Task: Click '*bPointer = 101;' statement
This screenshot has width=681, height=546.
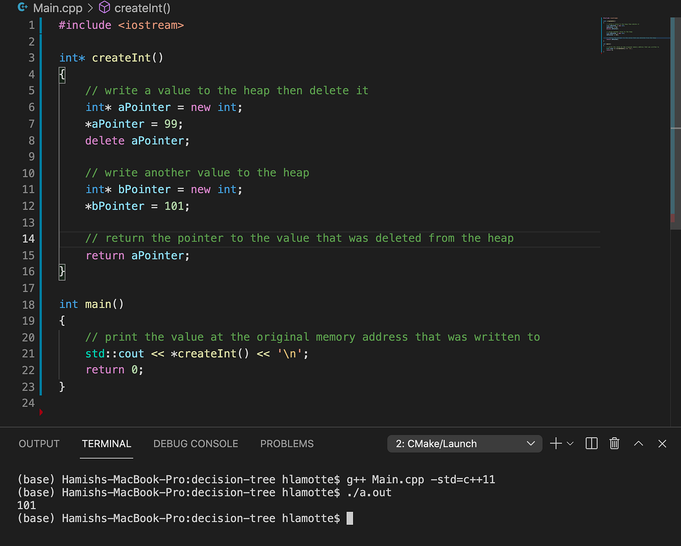Action: [138, 206]
